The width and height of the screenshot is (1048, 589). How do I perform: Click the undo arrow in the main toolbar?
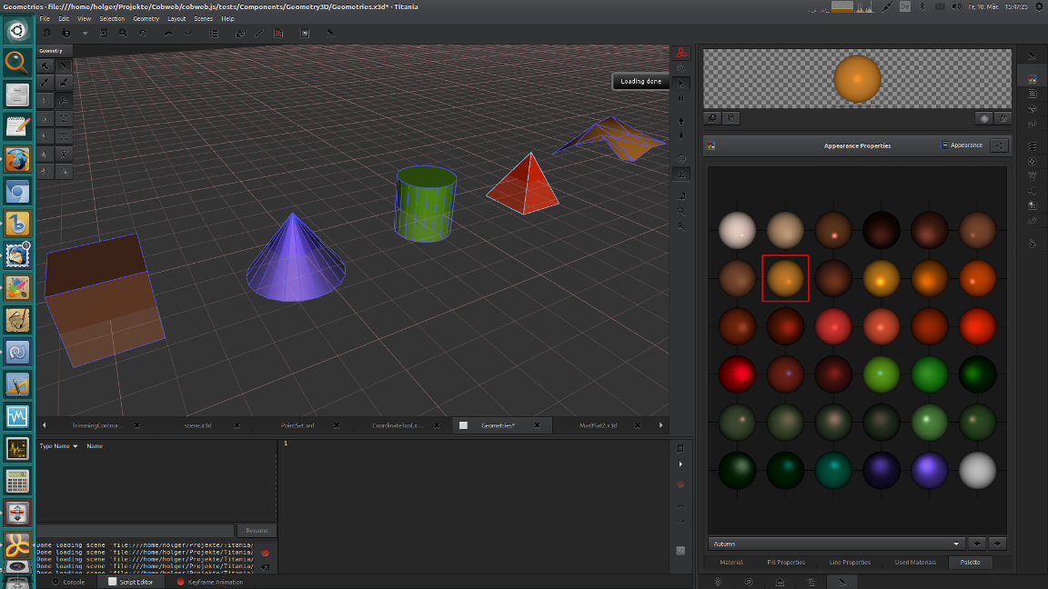click(169, 34)
